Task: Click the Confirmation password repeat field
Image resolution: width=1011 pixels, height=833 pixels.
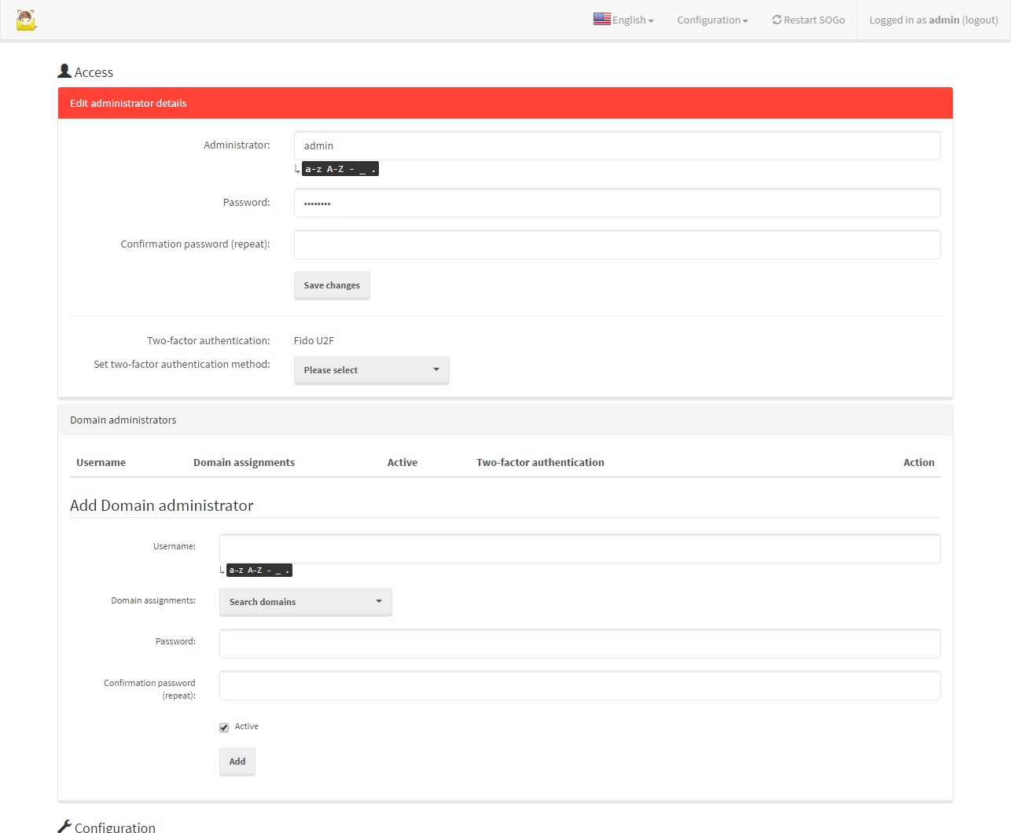Action: [617, 244]
